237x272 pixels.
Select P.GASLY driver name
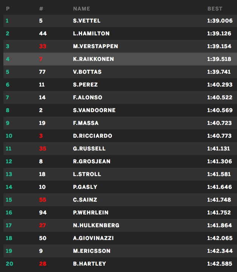85,187
